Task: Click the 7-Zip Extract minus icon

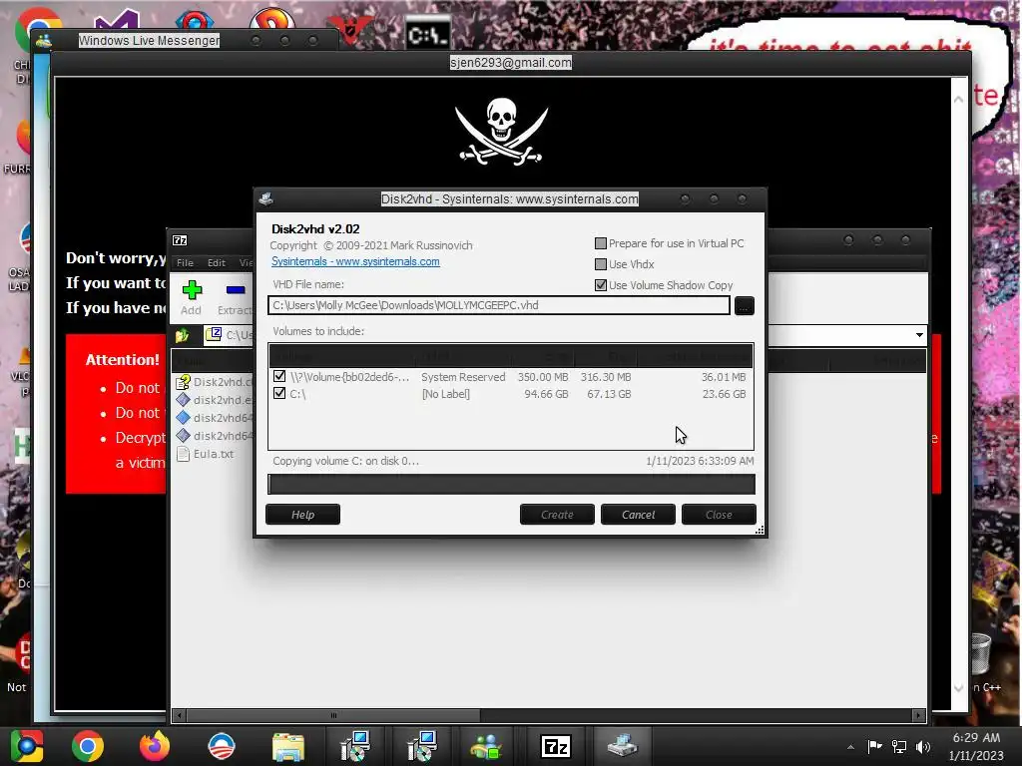Action: (236, 290)
